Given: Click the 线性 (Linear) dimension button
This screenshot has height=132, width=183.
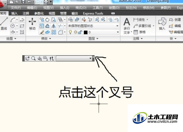Looking at the screenshot, I should 139,20.
